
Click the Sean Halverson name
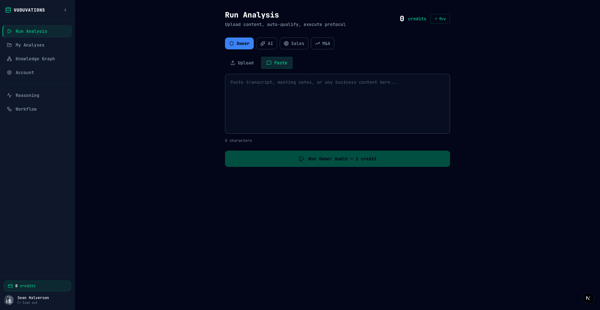tap(33, 298)
